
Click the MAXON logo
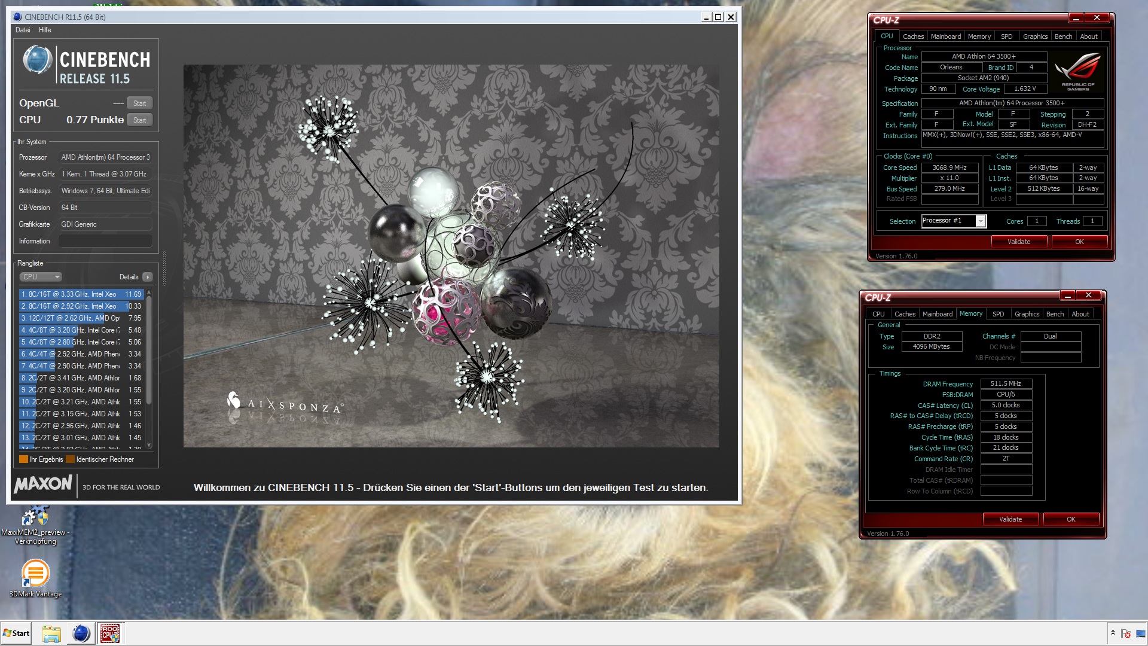43,484
